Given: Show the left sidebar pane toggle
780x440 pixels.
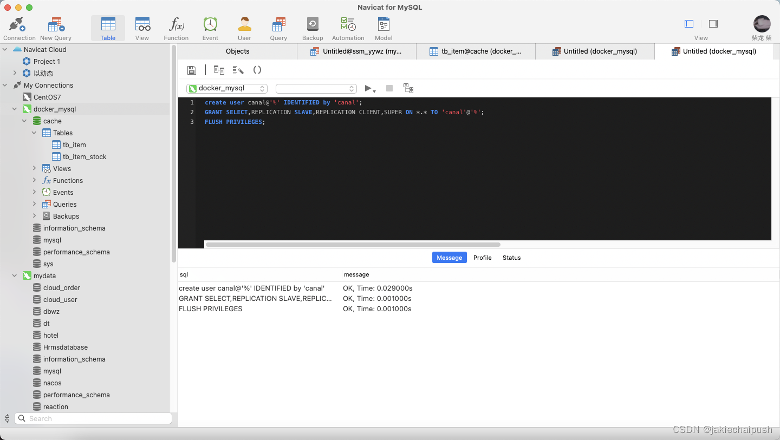Looking at the screenshot, I should 689,24.
